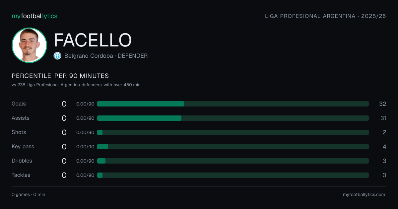Viewport: 398px width, 209px height.
Task: Click the Percentile Per 90 Minutes heading
Action: tap(60, 76)
